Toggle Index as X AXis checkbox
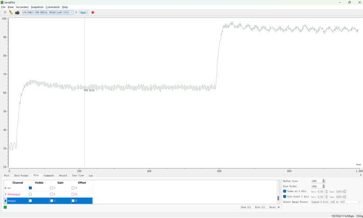The image size is (363, 218). tap(285, 191)
